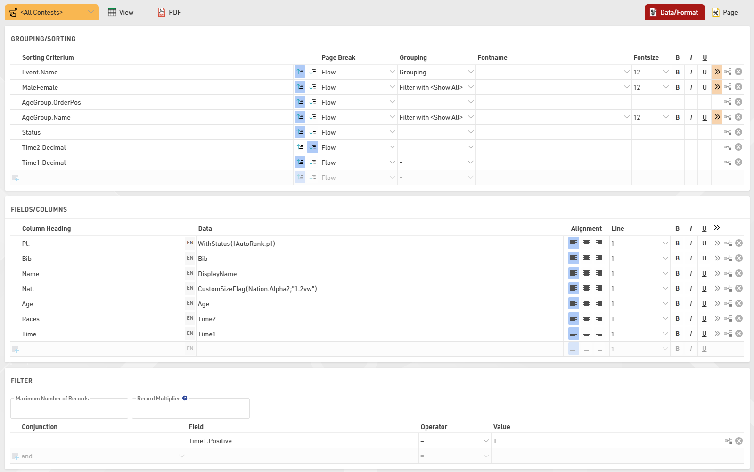The height and width of the screenshot is (472, 754).
Task: Switch to the View tab
Action: coord(121,12)
